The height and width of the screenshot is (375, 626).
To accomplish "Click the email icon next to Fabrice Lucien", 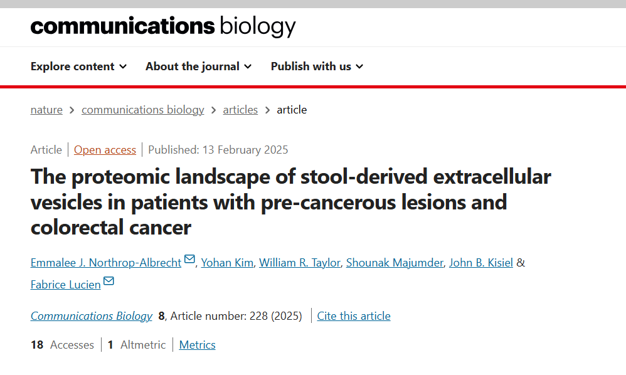I will point(109,281).
